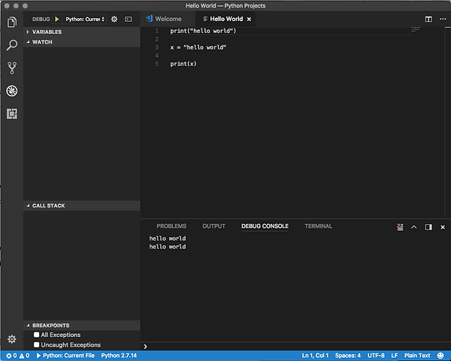Expand the VARIABLES section
The image size is (451, 361).
click(x=82, y=32)
